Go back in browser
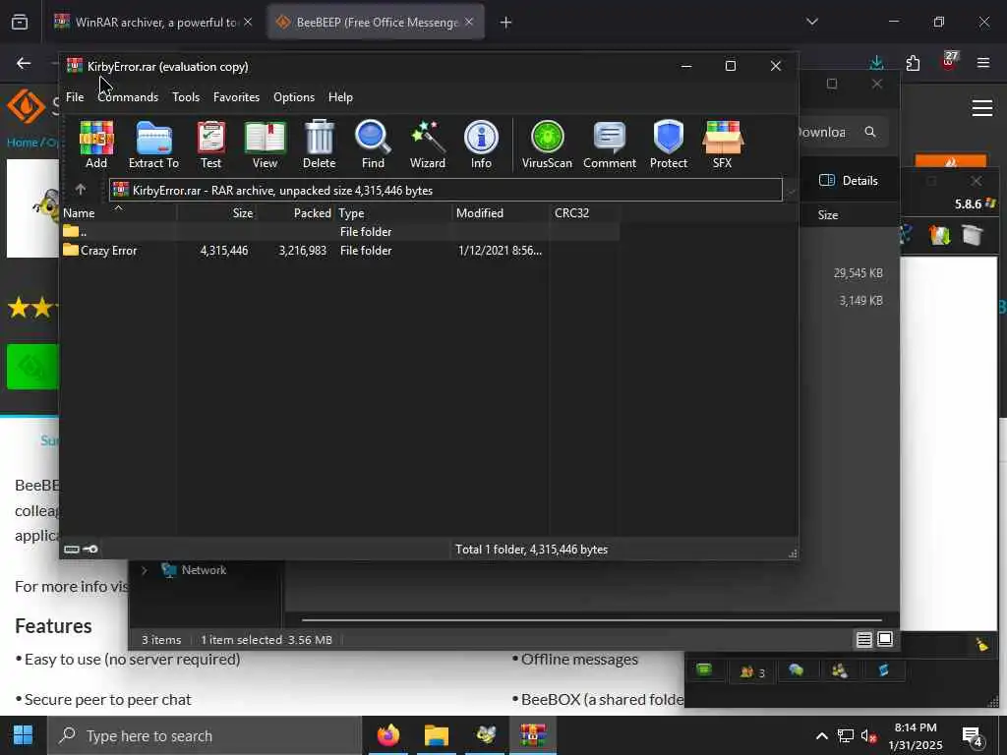1007x755 pixels. 24,63
